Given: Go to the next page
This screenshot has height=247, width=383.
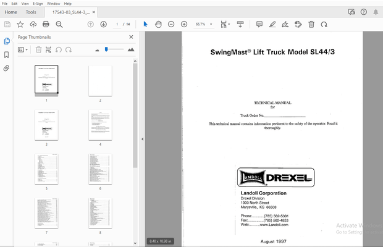Looking at the screenshot, I should [104, 24].
